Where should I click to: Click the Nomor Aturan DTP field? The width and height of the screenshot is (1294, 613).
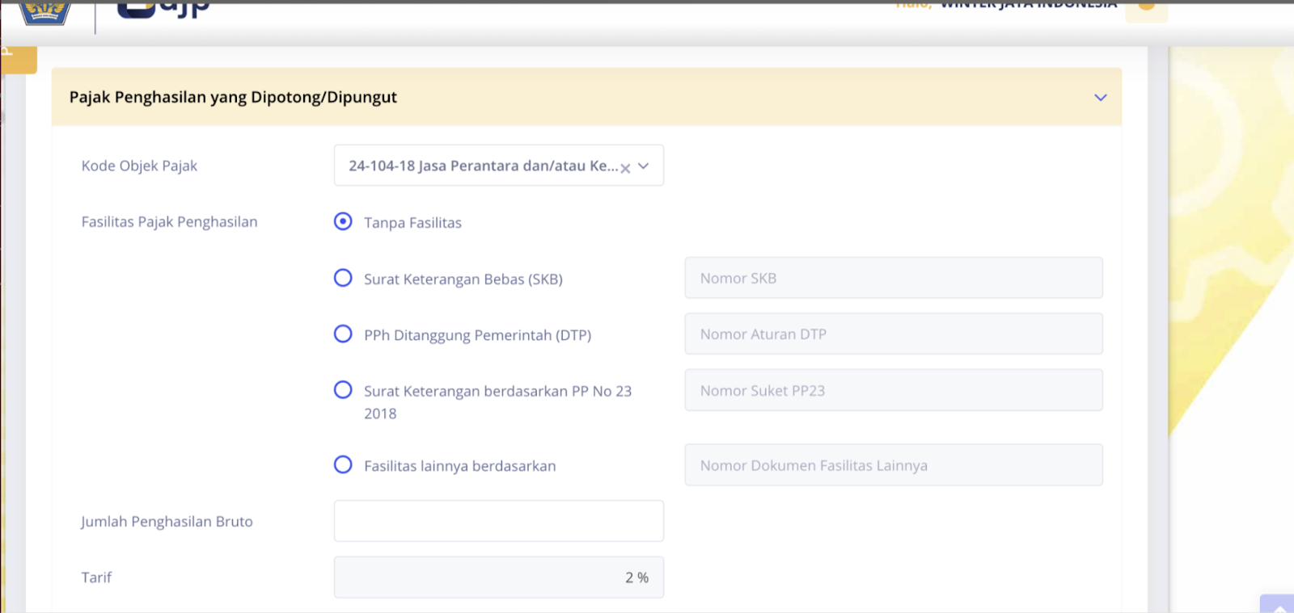(x=893, y=334)
